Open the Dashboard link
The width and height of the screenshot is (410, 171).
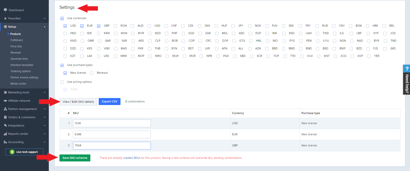tap(16, 10)
